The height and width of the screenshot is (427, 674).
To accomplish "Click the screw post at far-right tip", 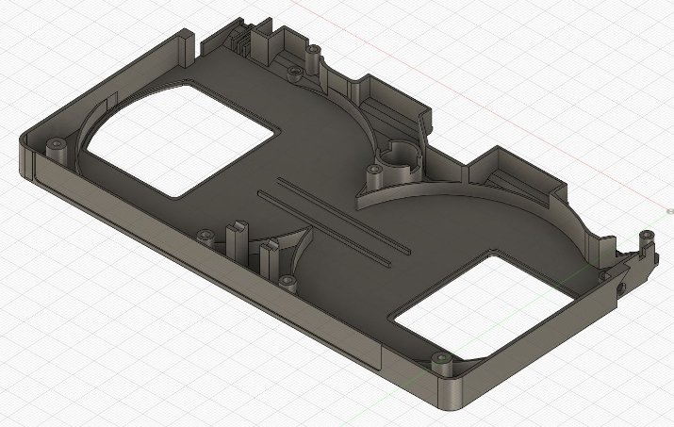I will (x=645, y=236).
